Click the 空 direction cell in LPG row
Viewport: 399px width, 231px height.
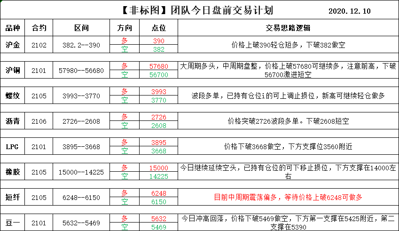(125, 151)
